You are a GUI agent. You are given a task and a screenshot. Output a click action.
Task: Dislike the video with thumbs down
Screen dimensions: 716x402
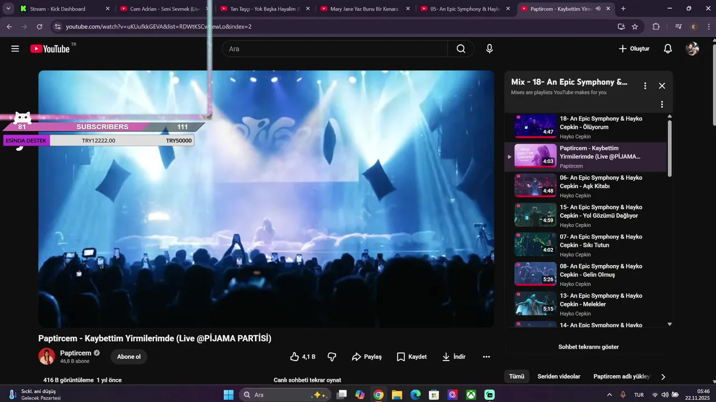click(x=332, y=357)
